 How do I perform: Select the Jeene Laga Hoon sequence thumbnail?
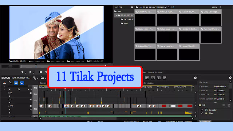[167, 52]
